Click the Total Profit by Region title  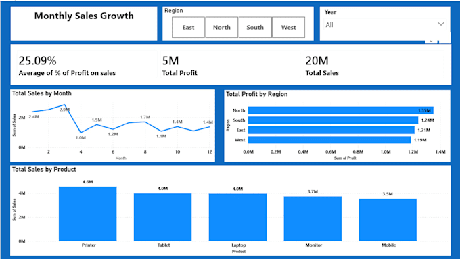[x=256, y=94]
